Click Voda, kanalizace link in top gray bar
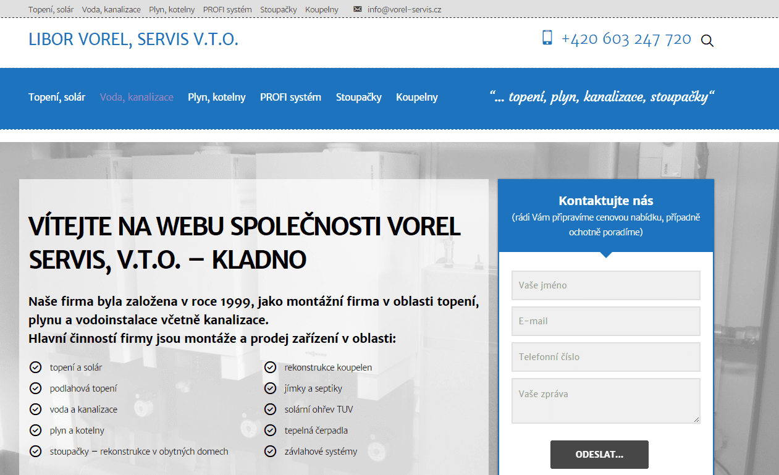 (x=111, y=10)
